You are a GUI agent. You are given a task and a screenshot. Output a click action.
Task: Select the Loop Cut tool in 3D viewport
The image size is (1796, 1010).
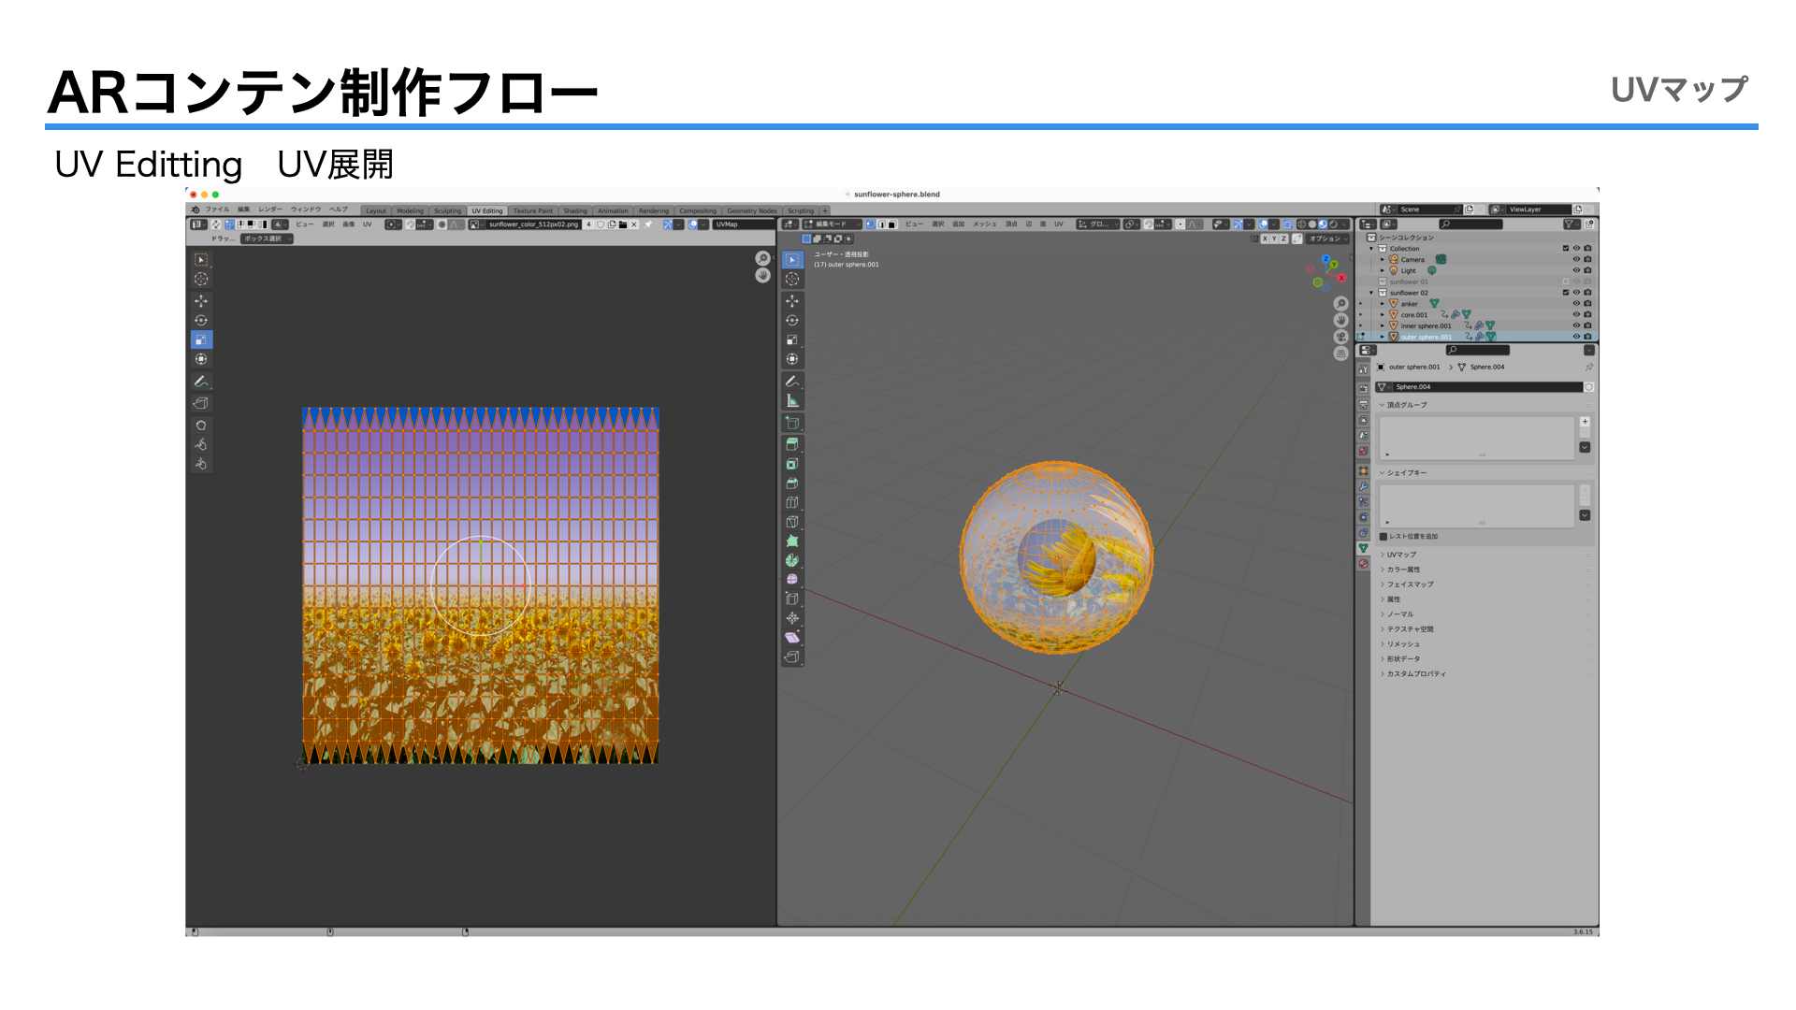coord(792,502)
